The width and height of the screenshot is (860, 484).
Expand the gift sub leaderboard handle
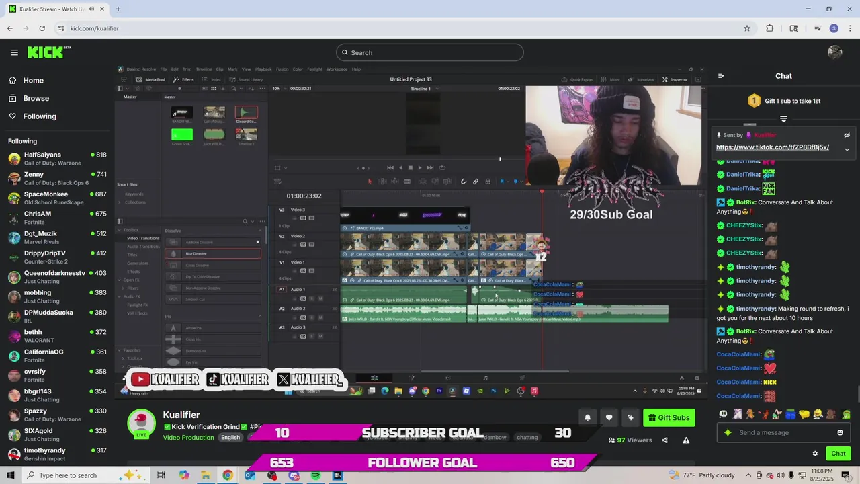coord(783,119)
